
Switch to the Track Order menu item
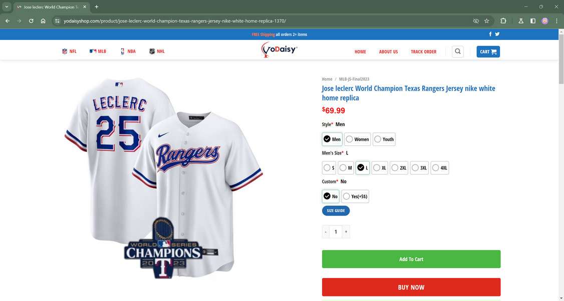click(423, 51)
